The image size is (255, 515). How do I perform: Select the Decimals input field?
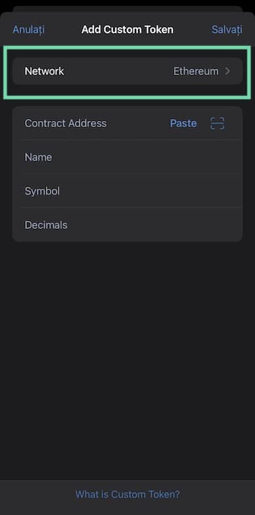pos(127,225)
